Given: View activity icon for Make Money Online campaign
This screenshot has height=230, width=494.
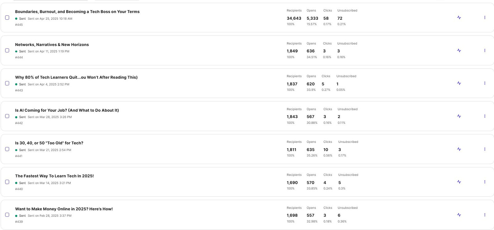Looking at the screenshot, I should pos(459,215).
